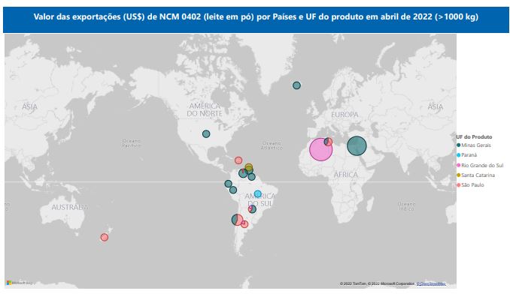510x297 pixels.
Task: Select the teal bubble over Paraguay
Action: (253, 209)
